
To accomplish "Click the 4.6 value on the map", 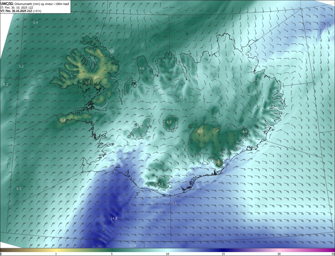I will (142, 68).
